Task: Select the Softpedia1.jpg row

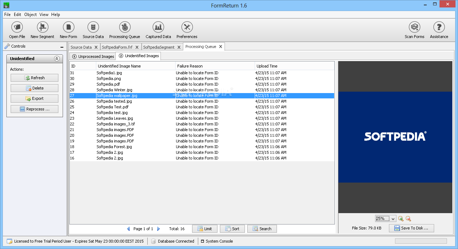Action: tap(202, 73)
